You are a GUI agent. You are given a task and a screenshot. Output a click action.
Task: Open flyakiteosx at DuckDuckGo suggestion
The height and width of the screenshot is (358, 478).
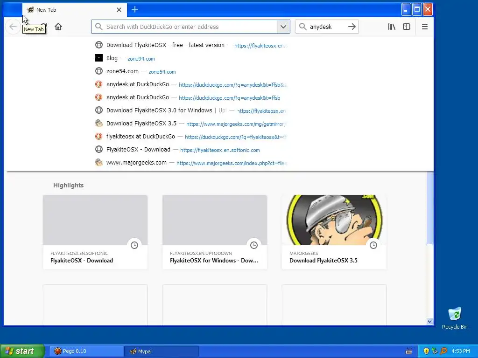click(x=191, y=137)
